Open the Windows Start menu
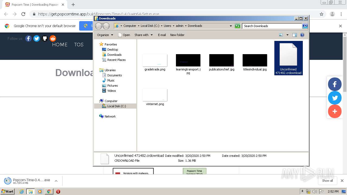The width and height of the screenshot is (347, 195). pos(8,191)
